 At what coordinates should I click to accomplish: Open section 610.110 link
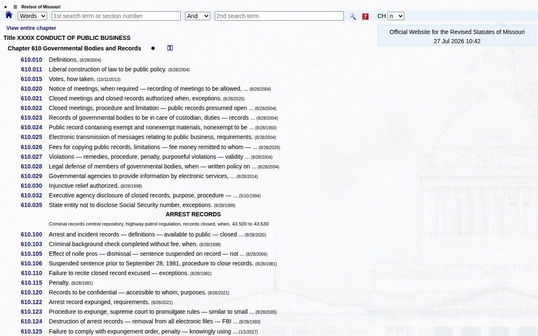coord(32,273)
